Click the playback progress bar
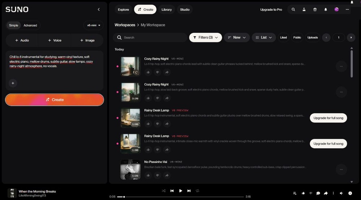This screenshot has height=200, width=361. tap(180, 196)
